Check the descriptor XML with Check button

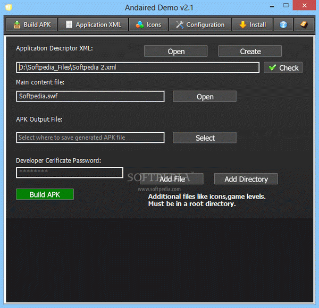[x=283, y=67]
